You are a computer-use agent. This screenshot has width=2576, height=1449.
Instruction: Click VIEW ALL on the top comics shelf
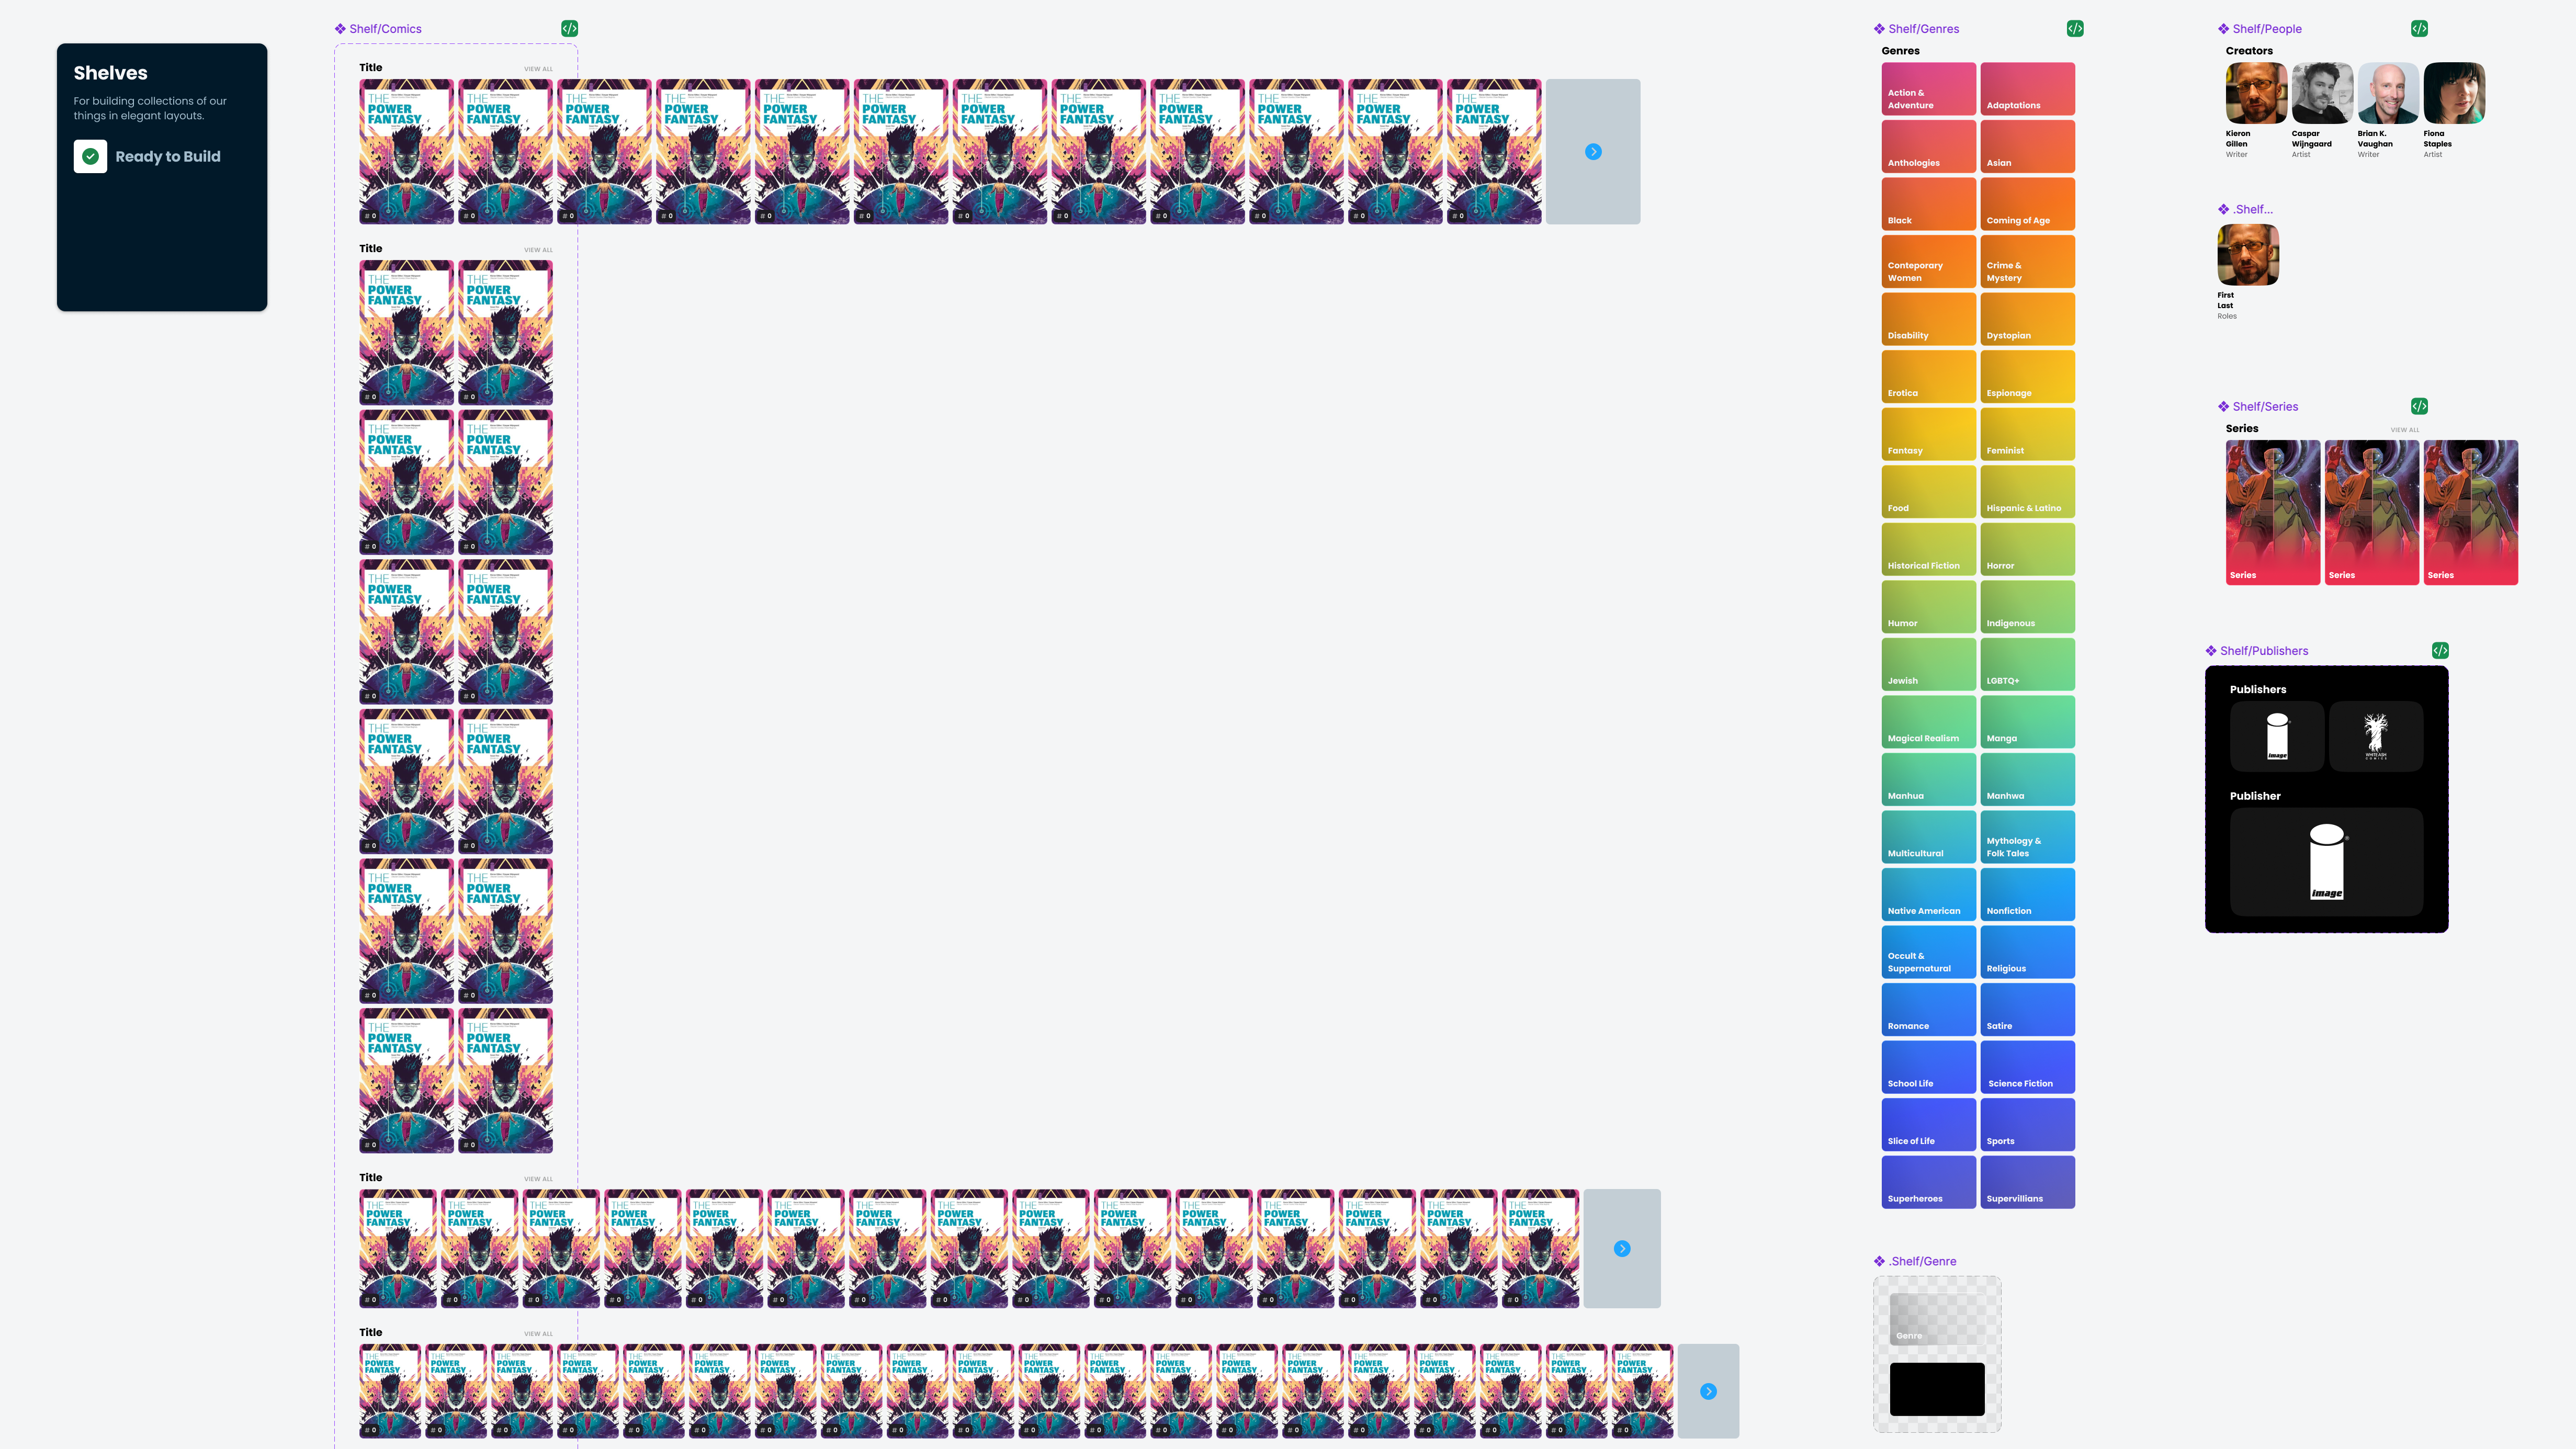pyautogui.click(x=538, y=69)
